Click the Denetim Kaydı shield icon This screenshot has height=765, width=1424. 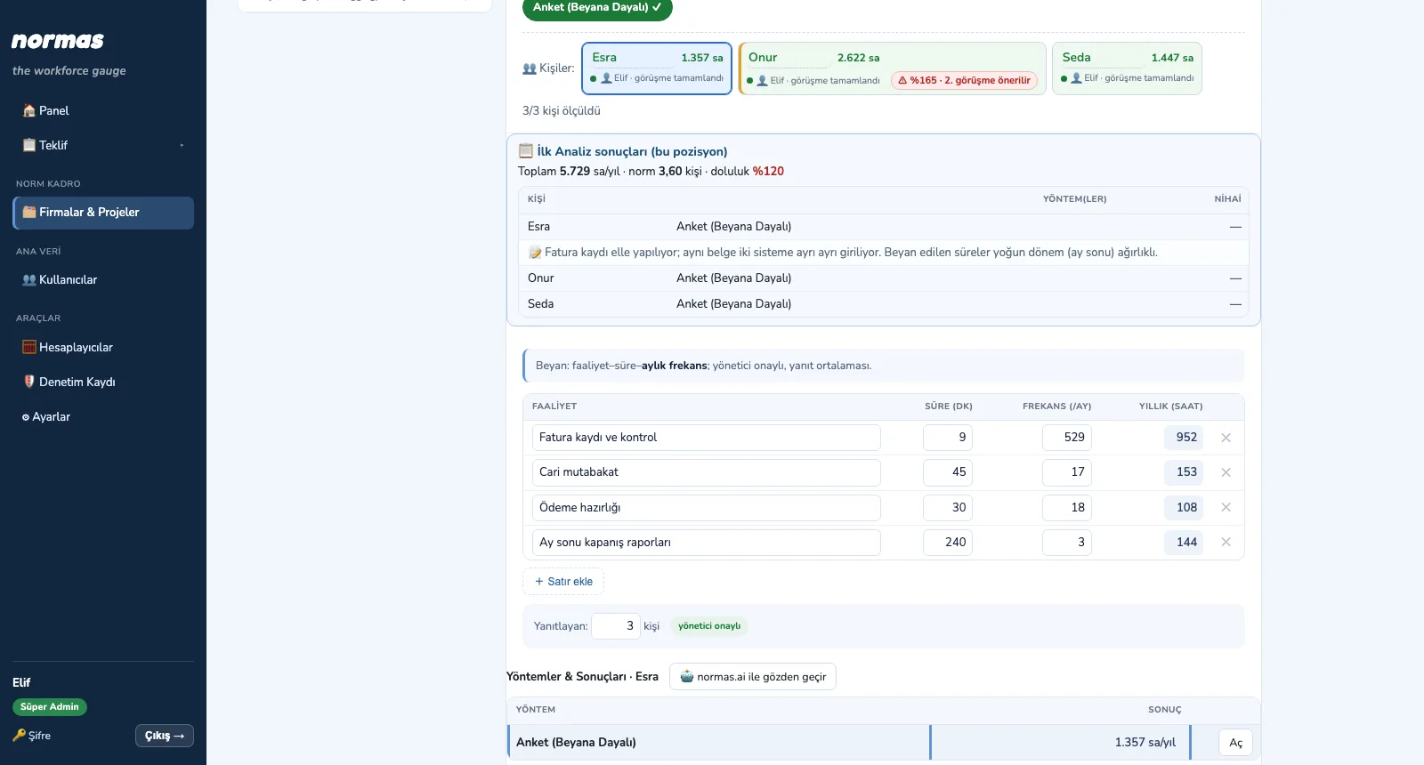pyautogui.click(x=29, y=382)
